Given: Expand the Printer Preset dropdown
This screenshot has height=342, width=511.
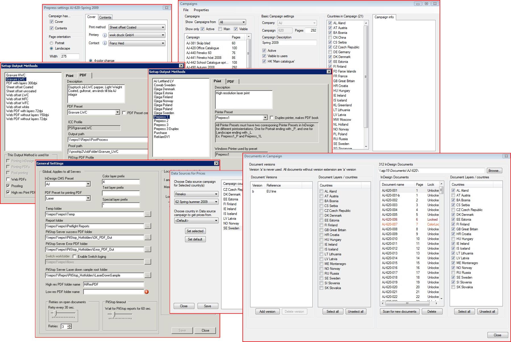Looking at the screenshot, I should (265, 118).
